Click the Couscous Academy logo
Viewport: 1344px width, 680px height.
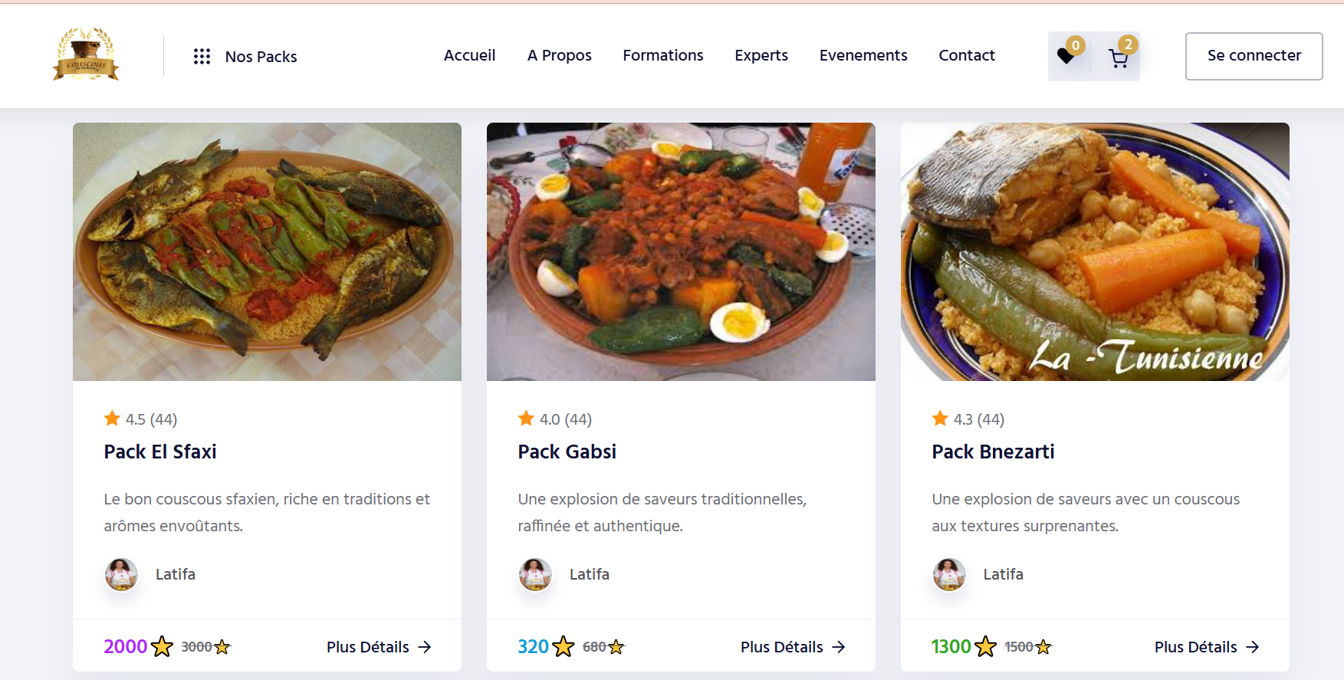86,55
